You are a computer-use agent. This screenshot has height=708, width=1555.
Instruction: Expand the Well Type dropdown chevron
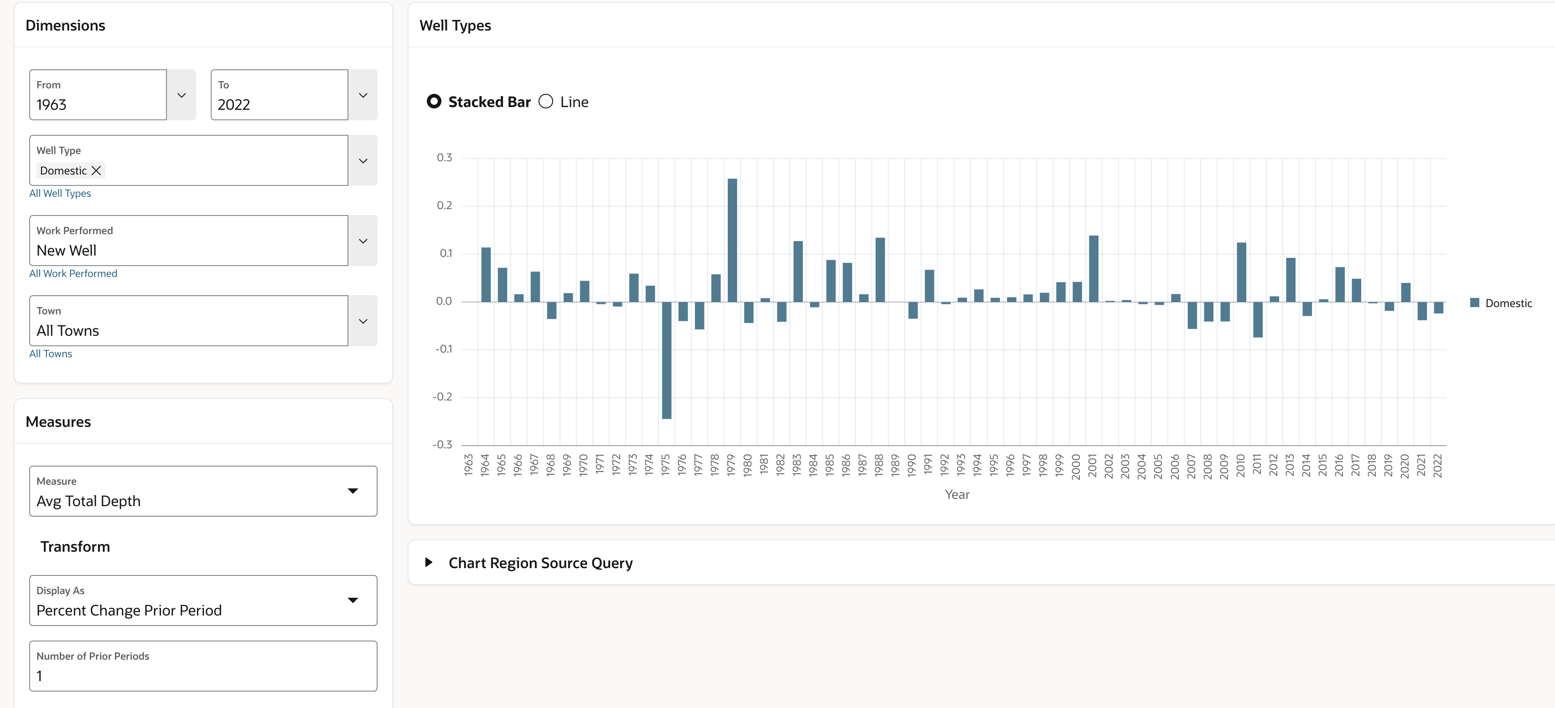pyautogui.click(x=363, y=161)
